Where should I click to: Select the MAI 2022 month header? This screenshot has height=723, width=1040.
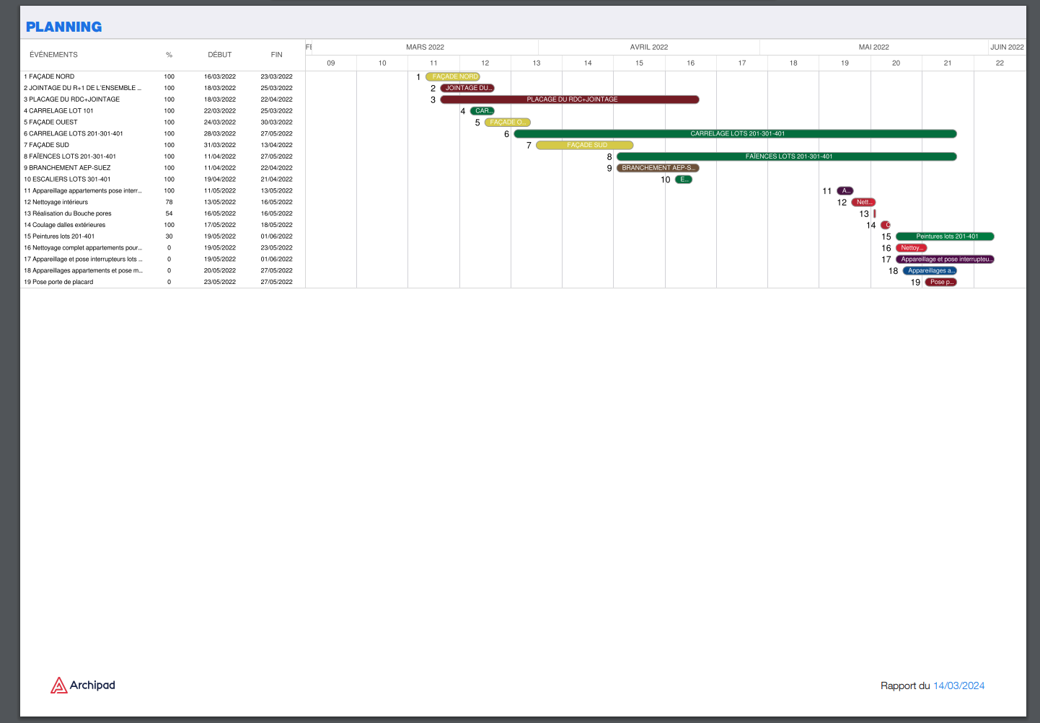pyautogui.click(x=873, y=47)
